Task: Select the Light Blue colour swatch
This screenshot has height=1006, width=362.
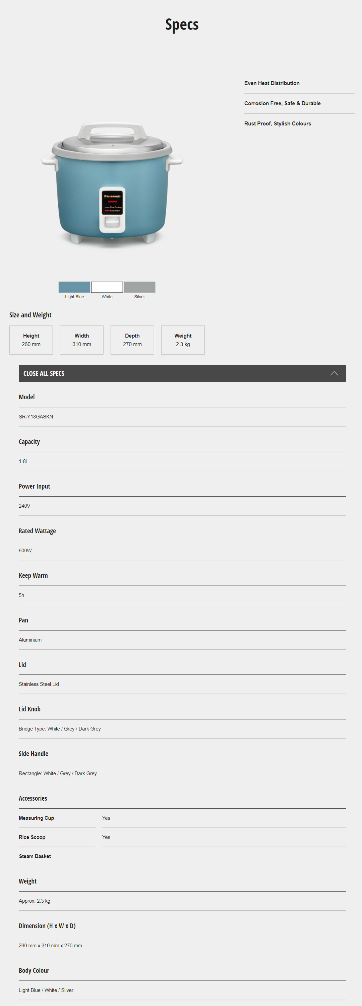Action: (74, 287)
